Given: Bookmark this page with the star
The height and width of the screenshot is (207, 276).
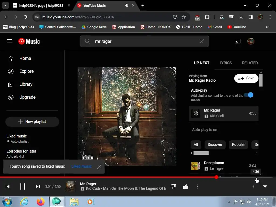Looking at the screenshot, I should click(x=184, y=17).
